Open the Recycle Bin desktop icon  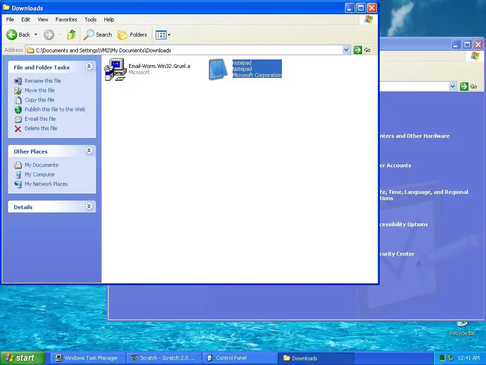pos(462,329)
